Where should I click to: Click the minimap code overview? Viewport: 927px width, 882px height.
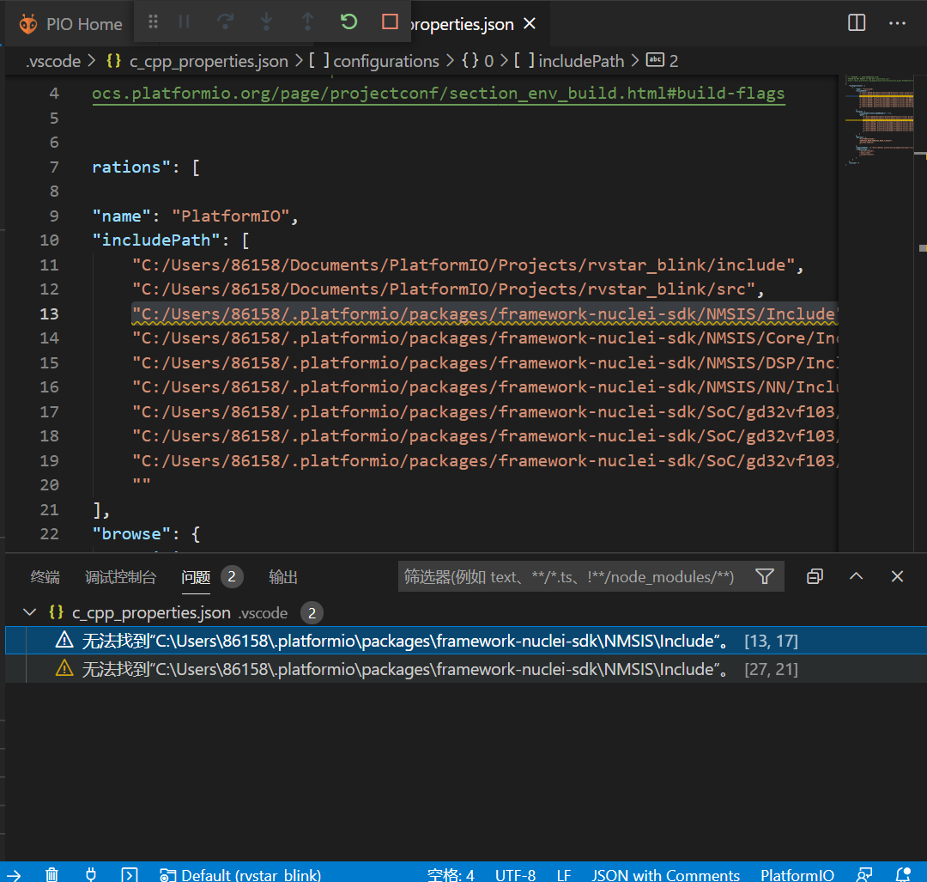[880, 121]
